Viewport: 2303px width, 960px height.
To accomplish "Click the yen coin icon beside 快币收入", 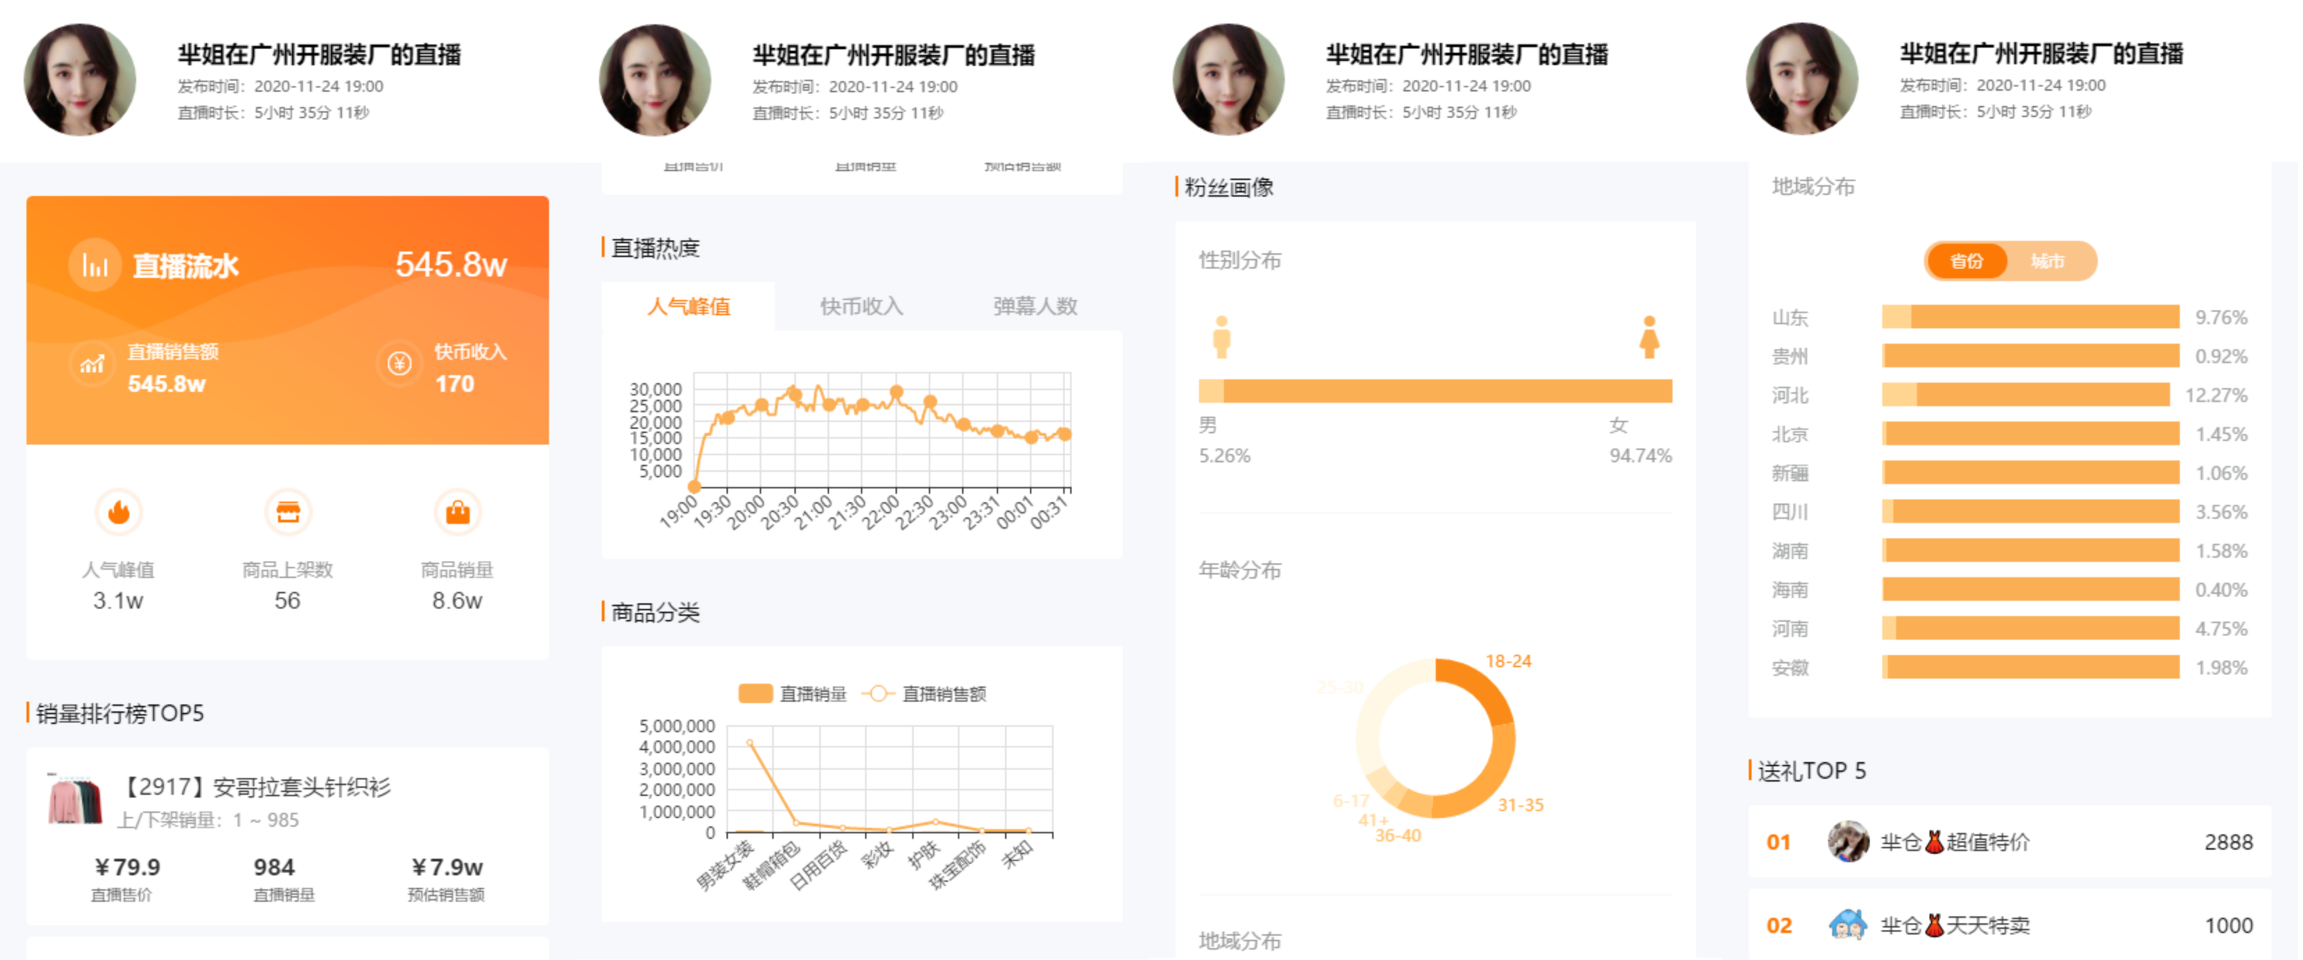I will (399, 364).
